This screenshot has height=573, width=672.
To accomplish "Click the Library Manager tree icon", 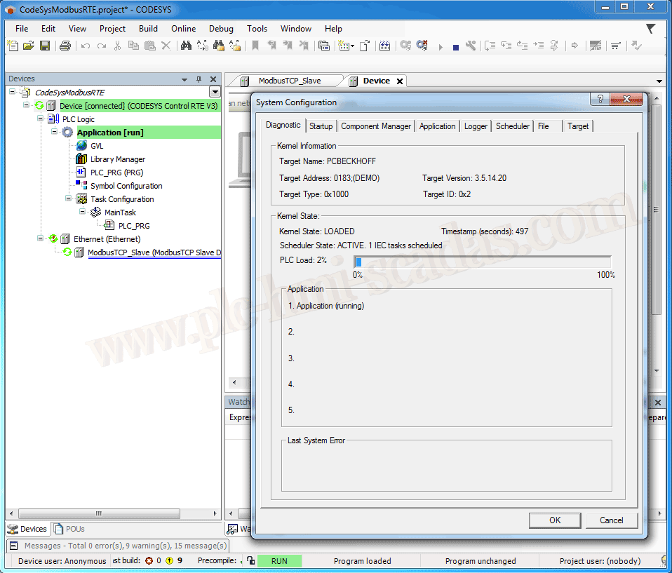I will coord(81,159).
